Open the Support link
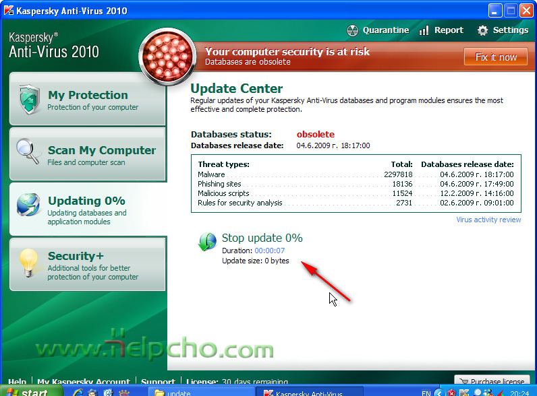Image resolution: width=537 pixels, height=396 pixels. (158, 381)
